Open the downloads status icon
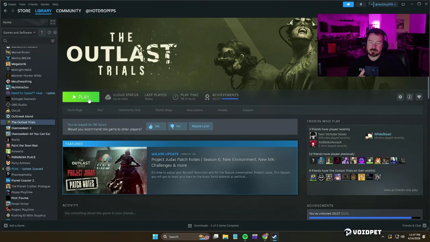 190,226
